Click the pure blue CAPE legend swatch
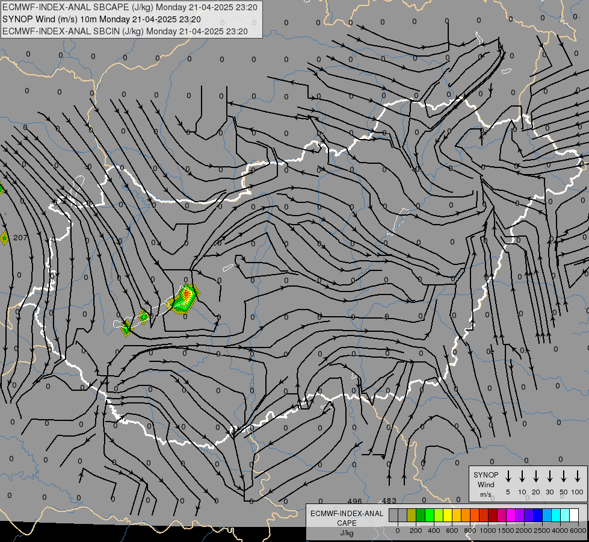The width and height of the screenshot is (589, 542). [x=538, y=515]
